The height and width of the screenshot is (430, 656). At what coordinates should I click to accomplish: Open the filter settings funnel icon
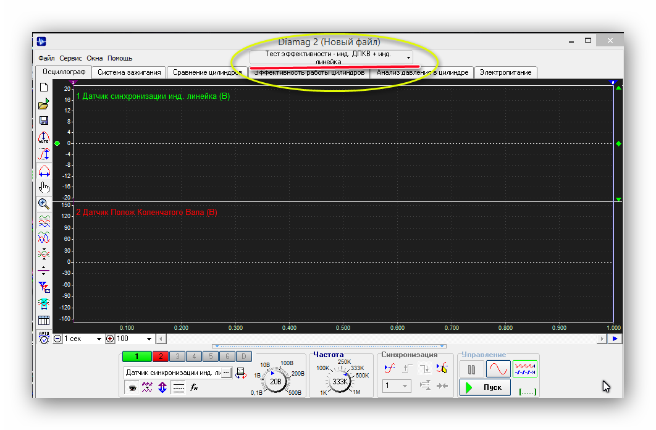click(44, 287)
